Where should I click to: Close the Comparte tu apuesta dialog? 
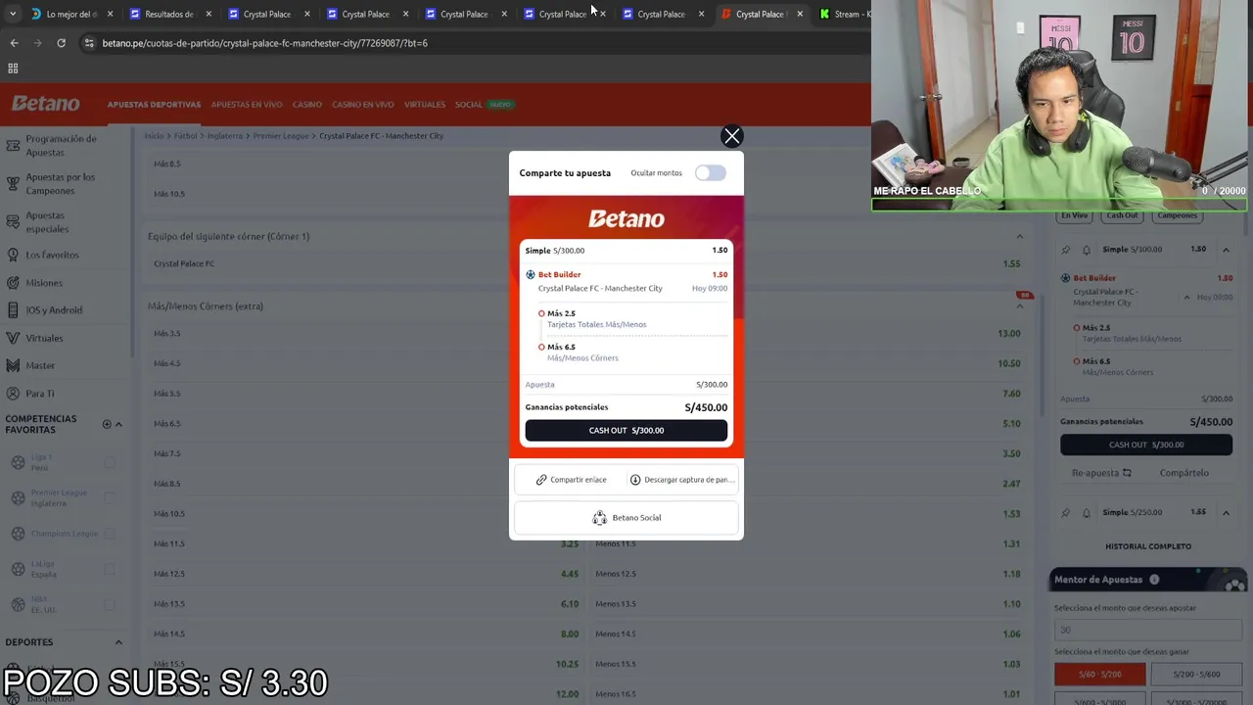pyautogui.click(x=731, y=136)
